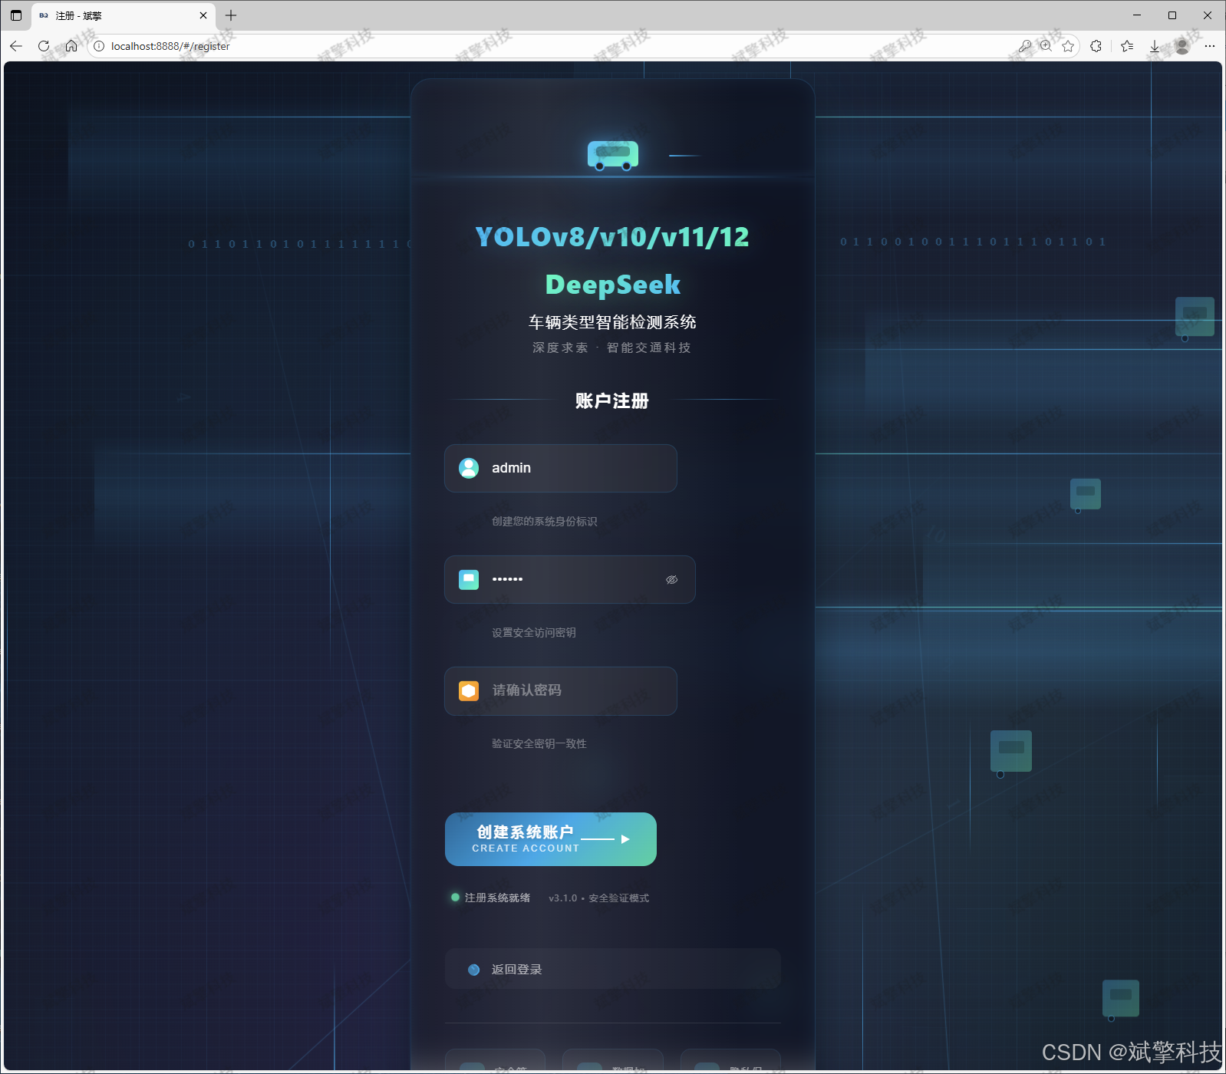
Task: Click the 车辆类型智能检测系统 subtitle
Action: click(x=612, y=322)
